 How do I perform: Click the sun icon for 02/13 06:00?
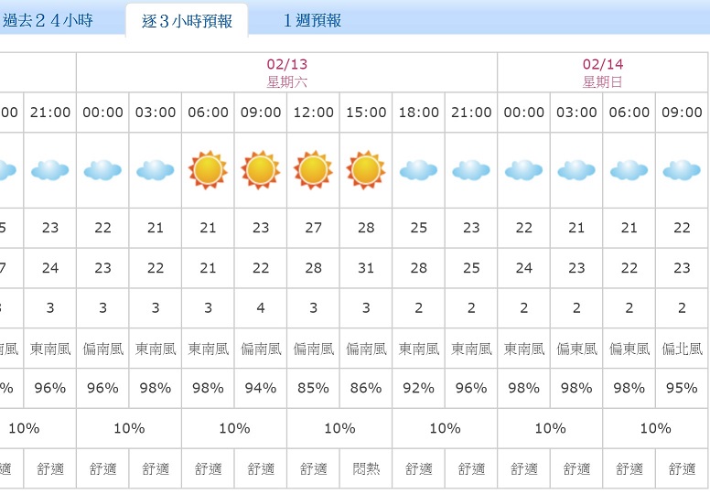tap(208, 170)
